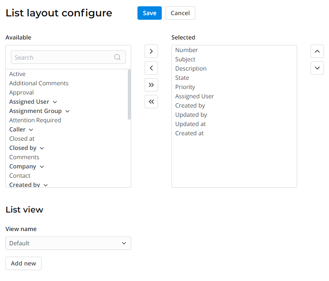Click the move left single arrow button

(x=151, y=68)
